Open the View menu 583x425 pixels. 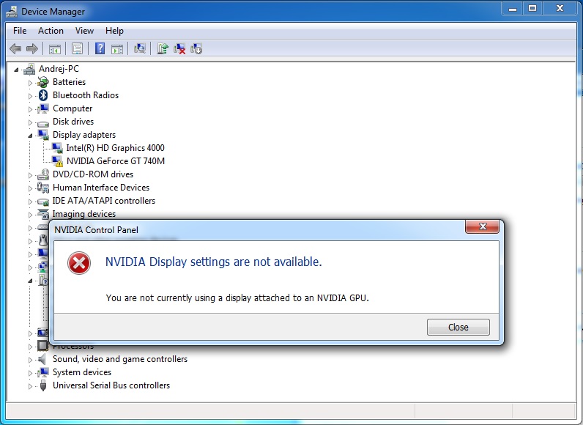[x=84, y=31]
